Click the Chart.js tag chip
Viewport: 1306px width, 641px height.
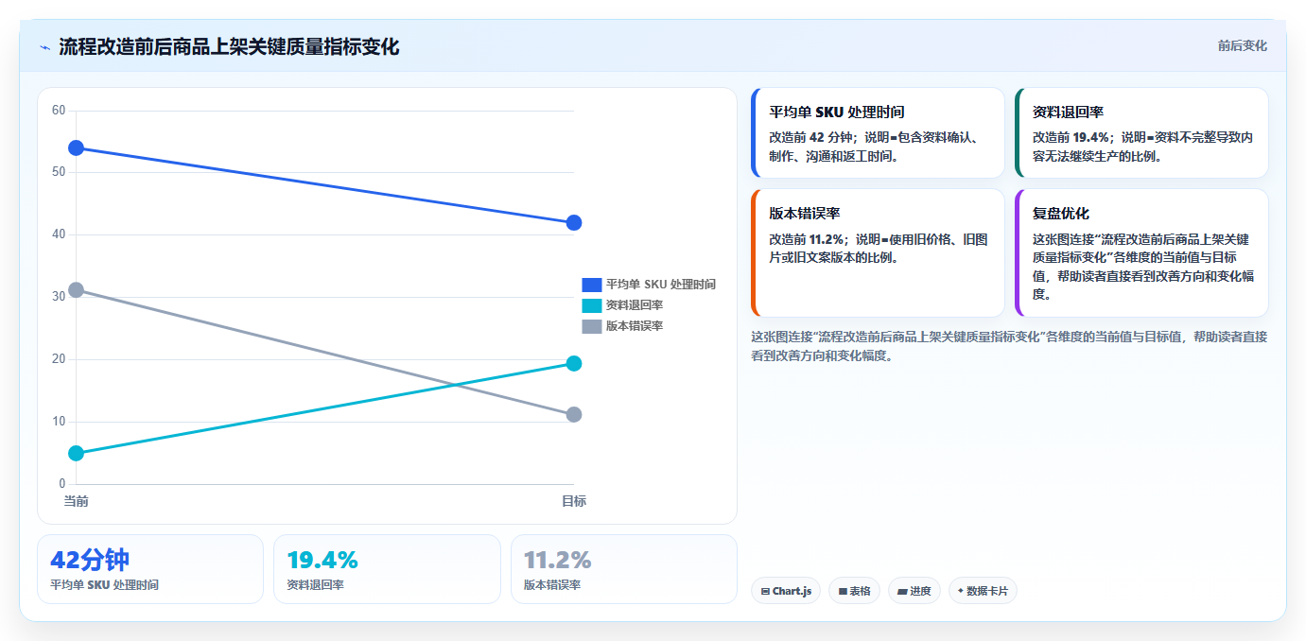click(786, 591)
